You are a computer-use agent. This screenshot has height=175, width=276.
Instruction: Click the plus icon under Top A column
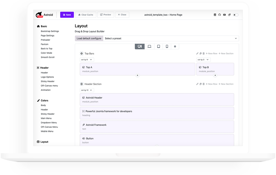137,75
